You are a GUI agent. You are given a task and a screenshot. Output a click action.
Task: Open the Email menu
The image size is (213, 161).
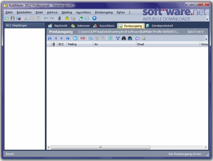pos(39,13)
